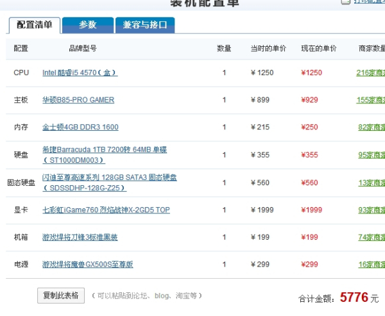This screenshot has height=316, width=385.
Task: Click the ¥1999 red current graphics card price
Action: coord(311,210)
